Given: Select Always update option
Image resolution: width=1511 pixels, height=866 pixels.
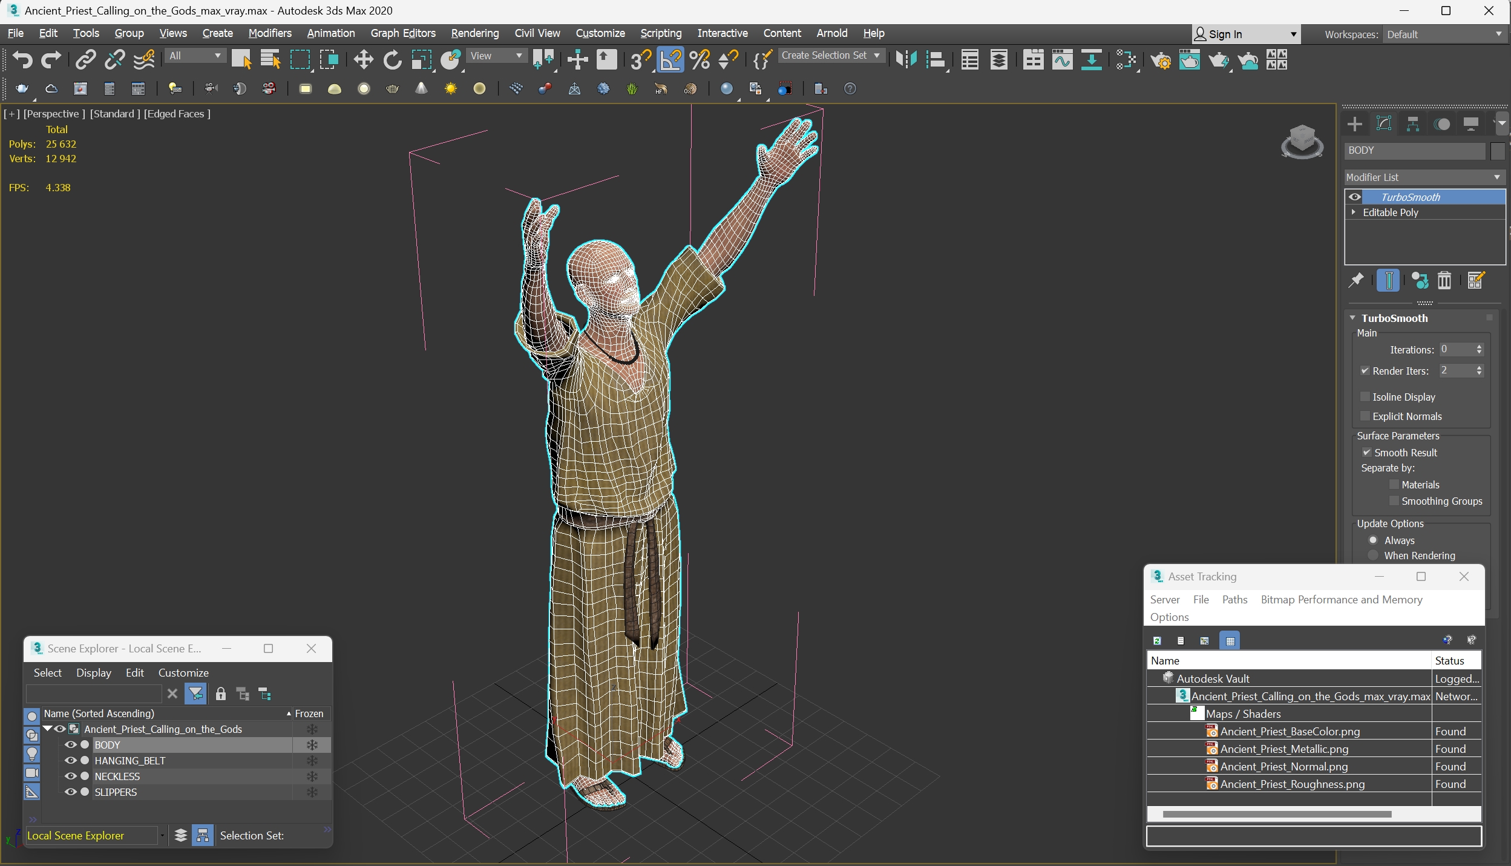Looking at the screenshot, I should pyautogui.click(x=1374, y=540).
